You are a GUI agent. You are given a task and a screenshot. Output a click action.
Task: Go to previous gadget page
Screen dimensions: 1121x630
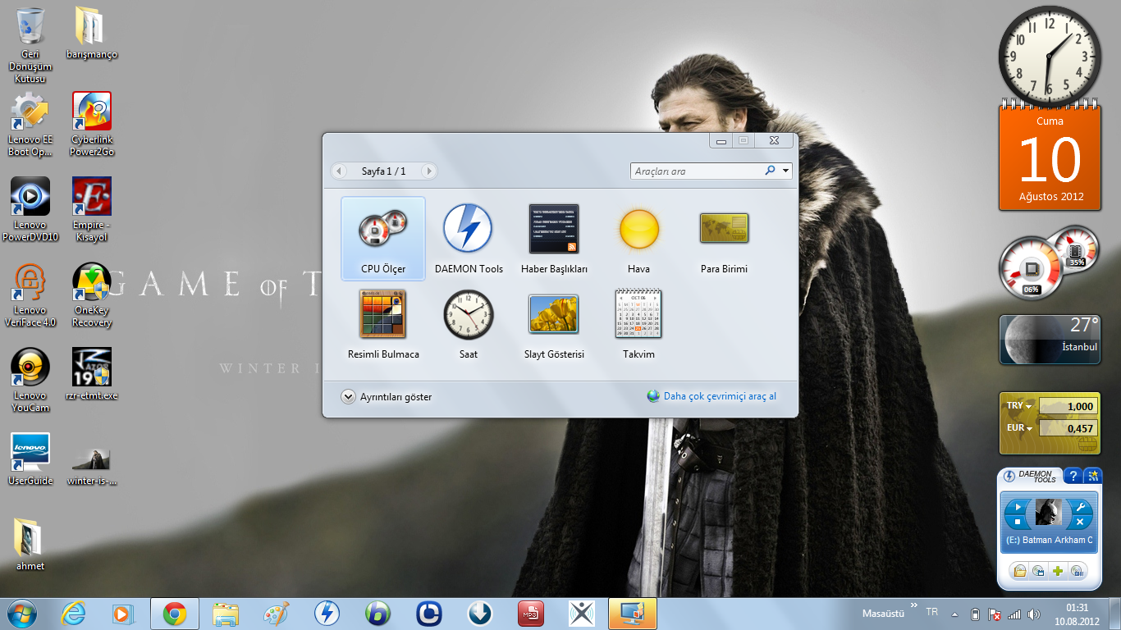tap(339, 171)
